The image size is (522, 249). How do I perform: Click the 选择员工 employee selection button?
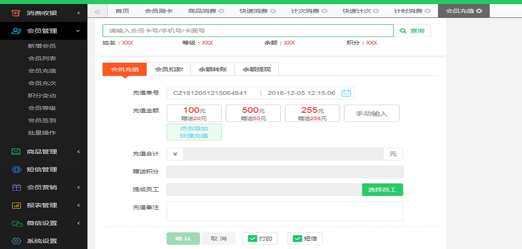tap(383, 190)
